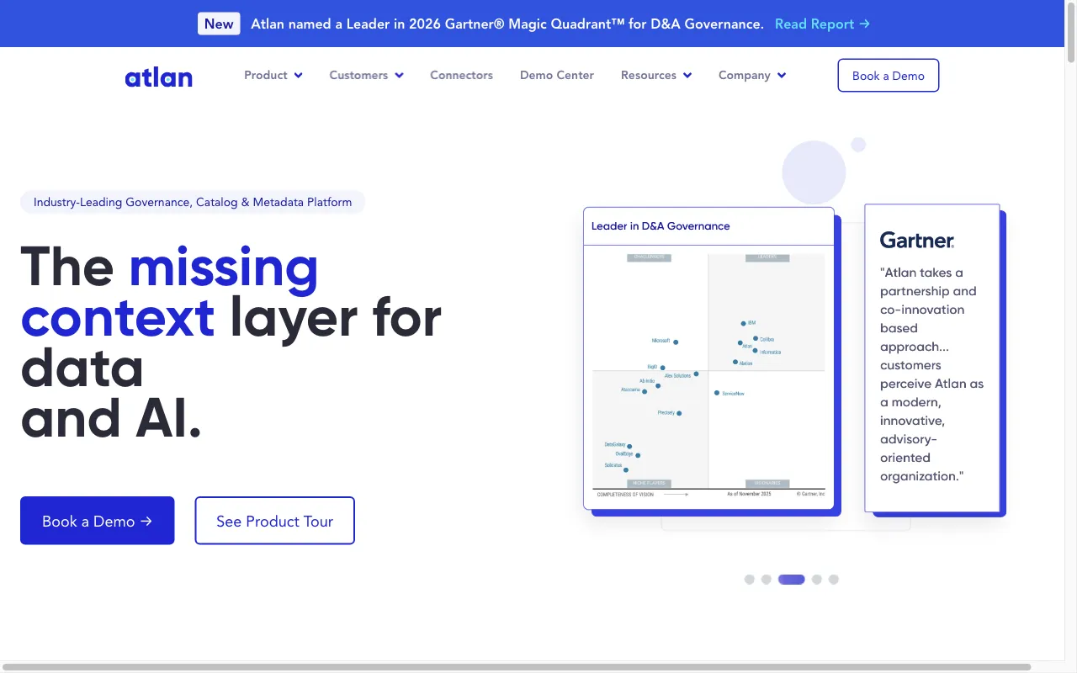Image resolution: width=1077 pixels, height=673 pixels.
Task: Click the "Alation" label in the quadrant chart
Action: [745, 363]
